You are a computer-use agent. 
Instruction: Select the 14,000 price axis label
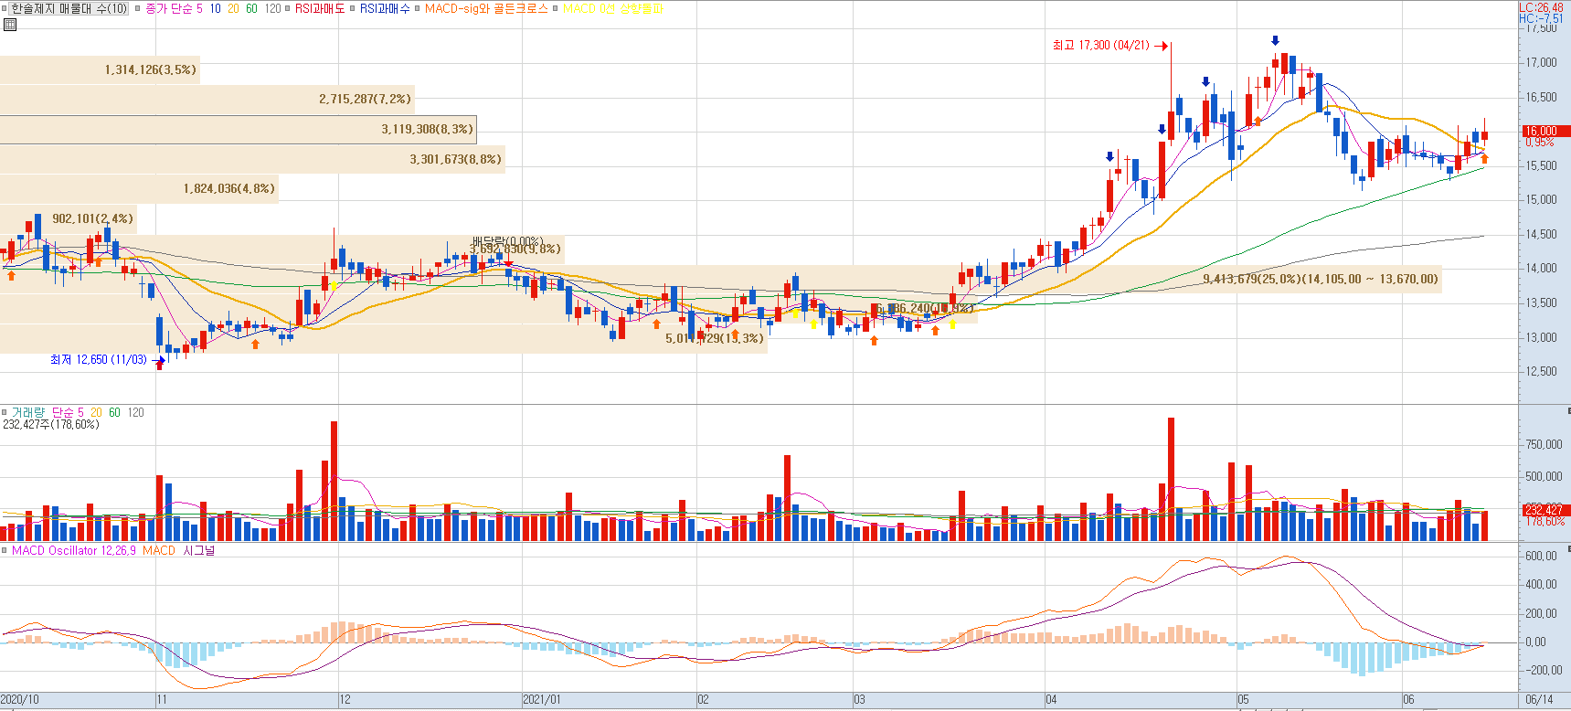tap(1542, 268)
